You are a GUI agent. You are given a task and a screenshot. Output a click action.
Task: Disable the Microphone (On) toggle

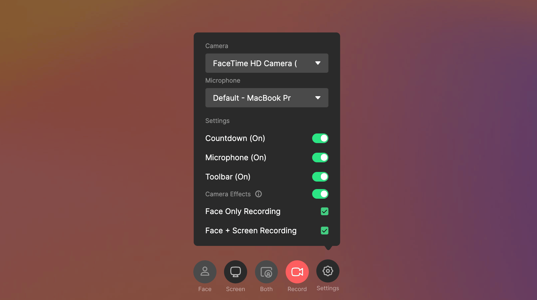coord(320,158)
